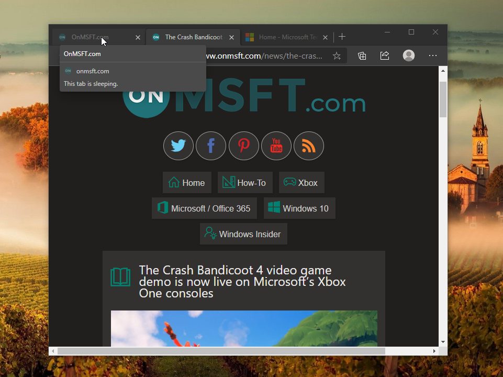Click horizontal scrollbar right arrow

434,351
